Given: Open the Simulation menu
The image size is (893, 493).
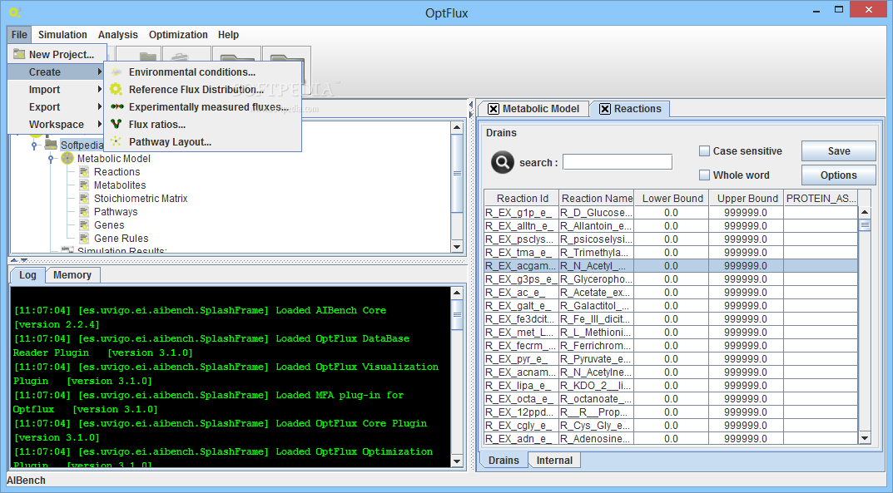Looking at the screenshot, I should (62, 35).
